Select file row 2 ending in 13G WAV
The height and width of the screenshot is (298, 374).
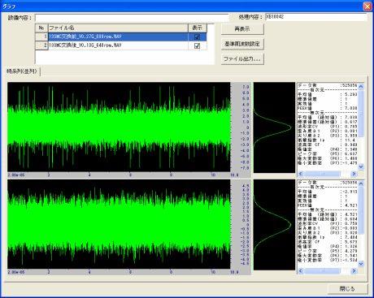coord(118,45)
